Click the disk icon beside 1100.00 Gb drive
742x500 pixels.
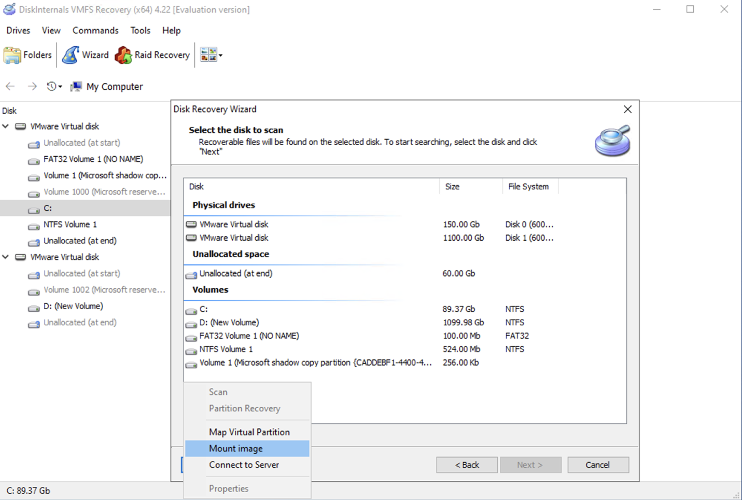(191, 238)
